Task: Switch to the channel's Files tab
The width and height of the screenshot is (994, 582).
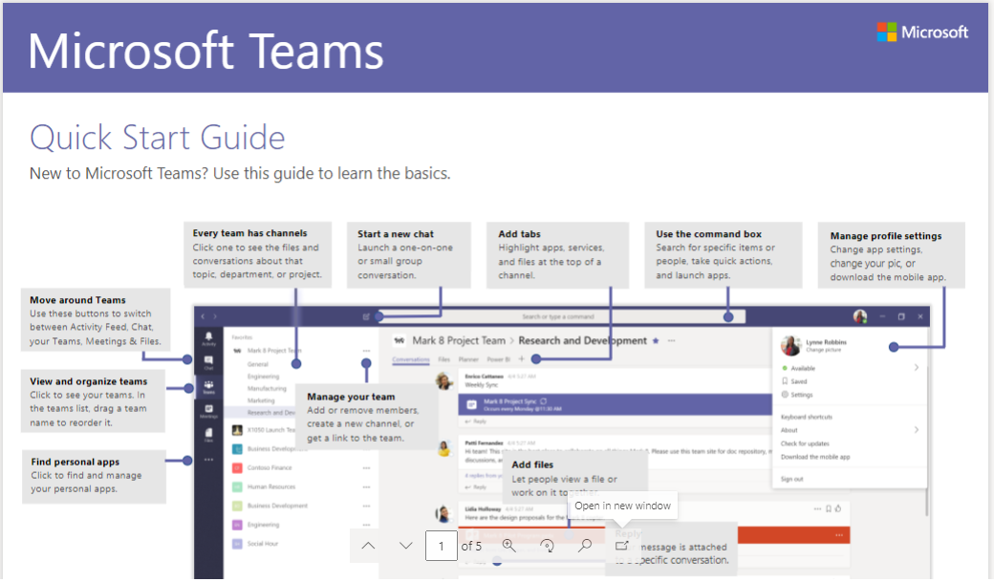Action: [x=443, y=359]
